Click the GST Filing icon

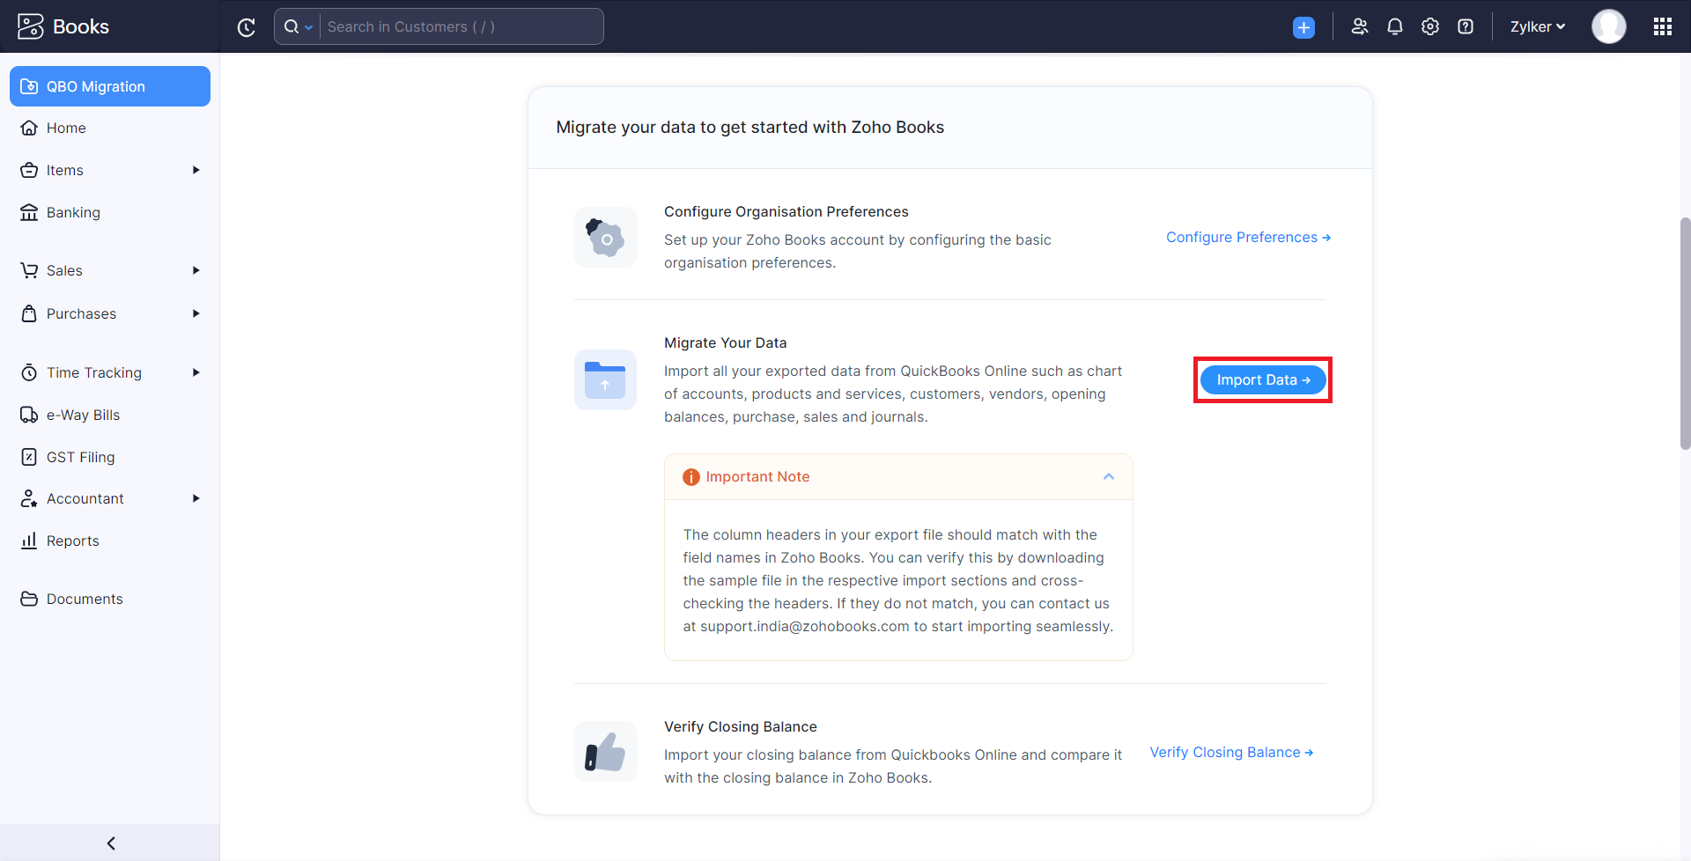[29, 457]
